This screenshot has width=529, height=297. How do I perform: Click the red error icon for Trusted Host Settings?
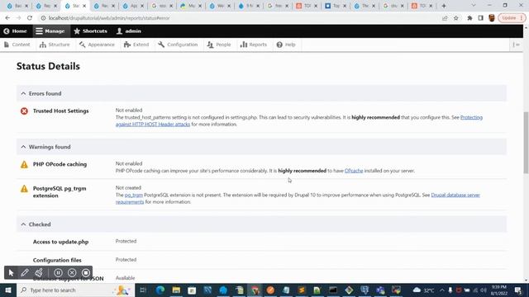pos(24,111)
